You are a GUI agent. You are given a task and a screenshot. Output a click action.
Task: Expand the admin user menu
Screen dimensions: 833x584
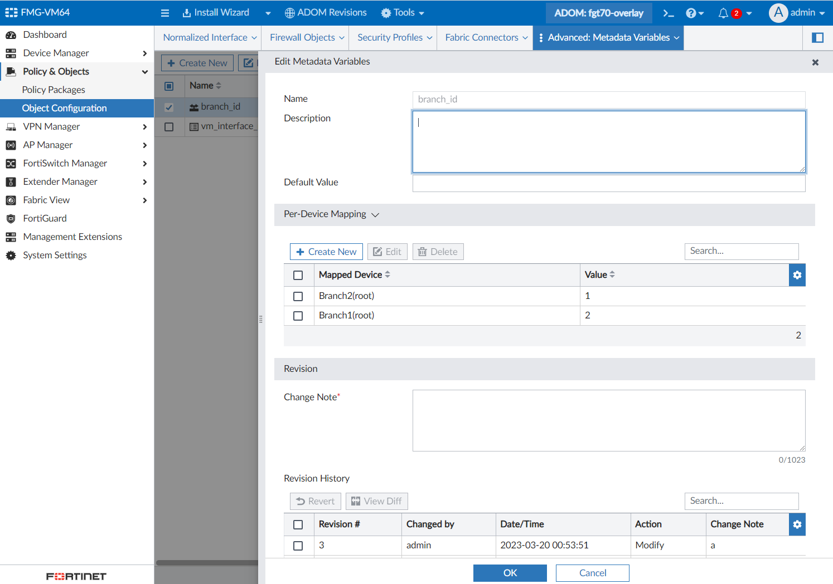(797, 13)
